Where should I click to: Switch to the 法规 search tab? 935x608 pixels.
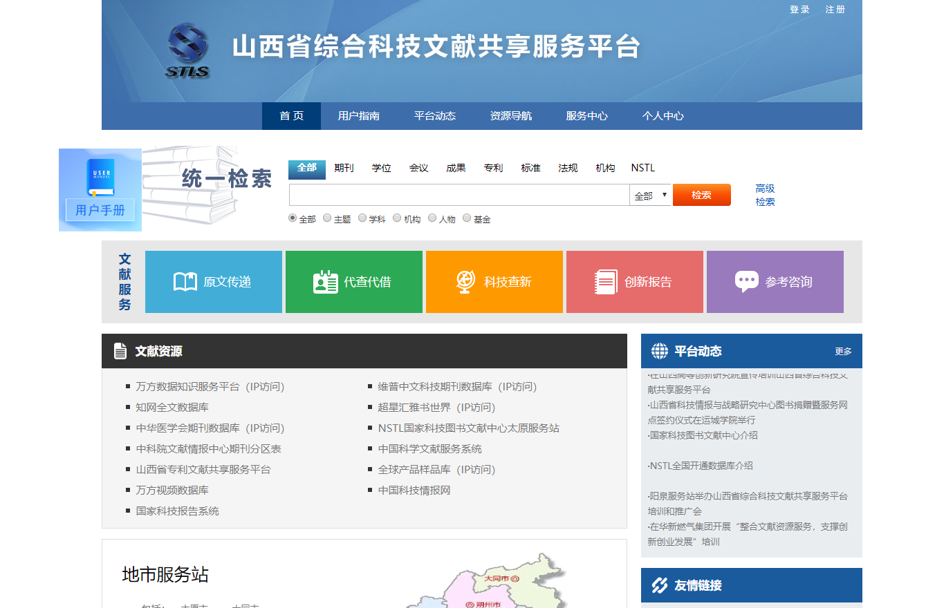[x=568, y=168]
